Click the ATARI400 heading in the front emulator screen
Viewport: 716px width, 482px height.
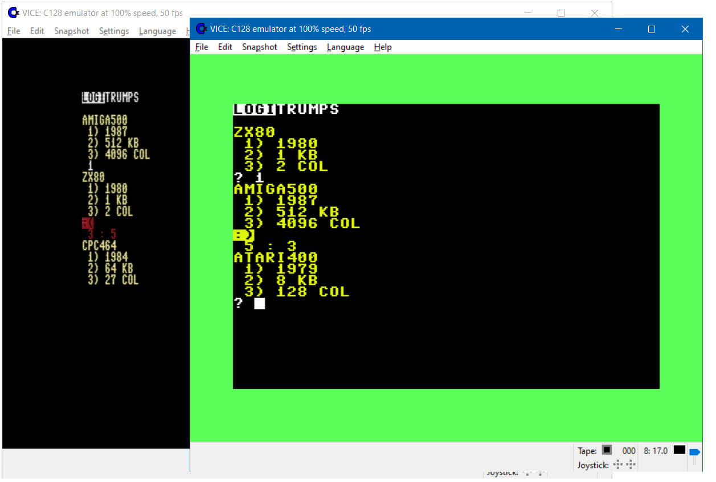pyautogui.click(x=276, y=258)
